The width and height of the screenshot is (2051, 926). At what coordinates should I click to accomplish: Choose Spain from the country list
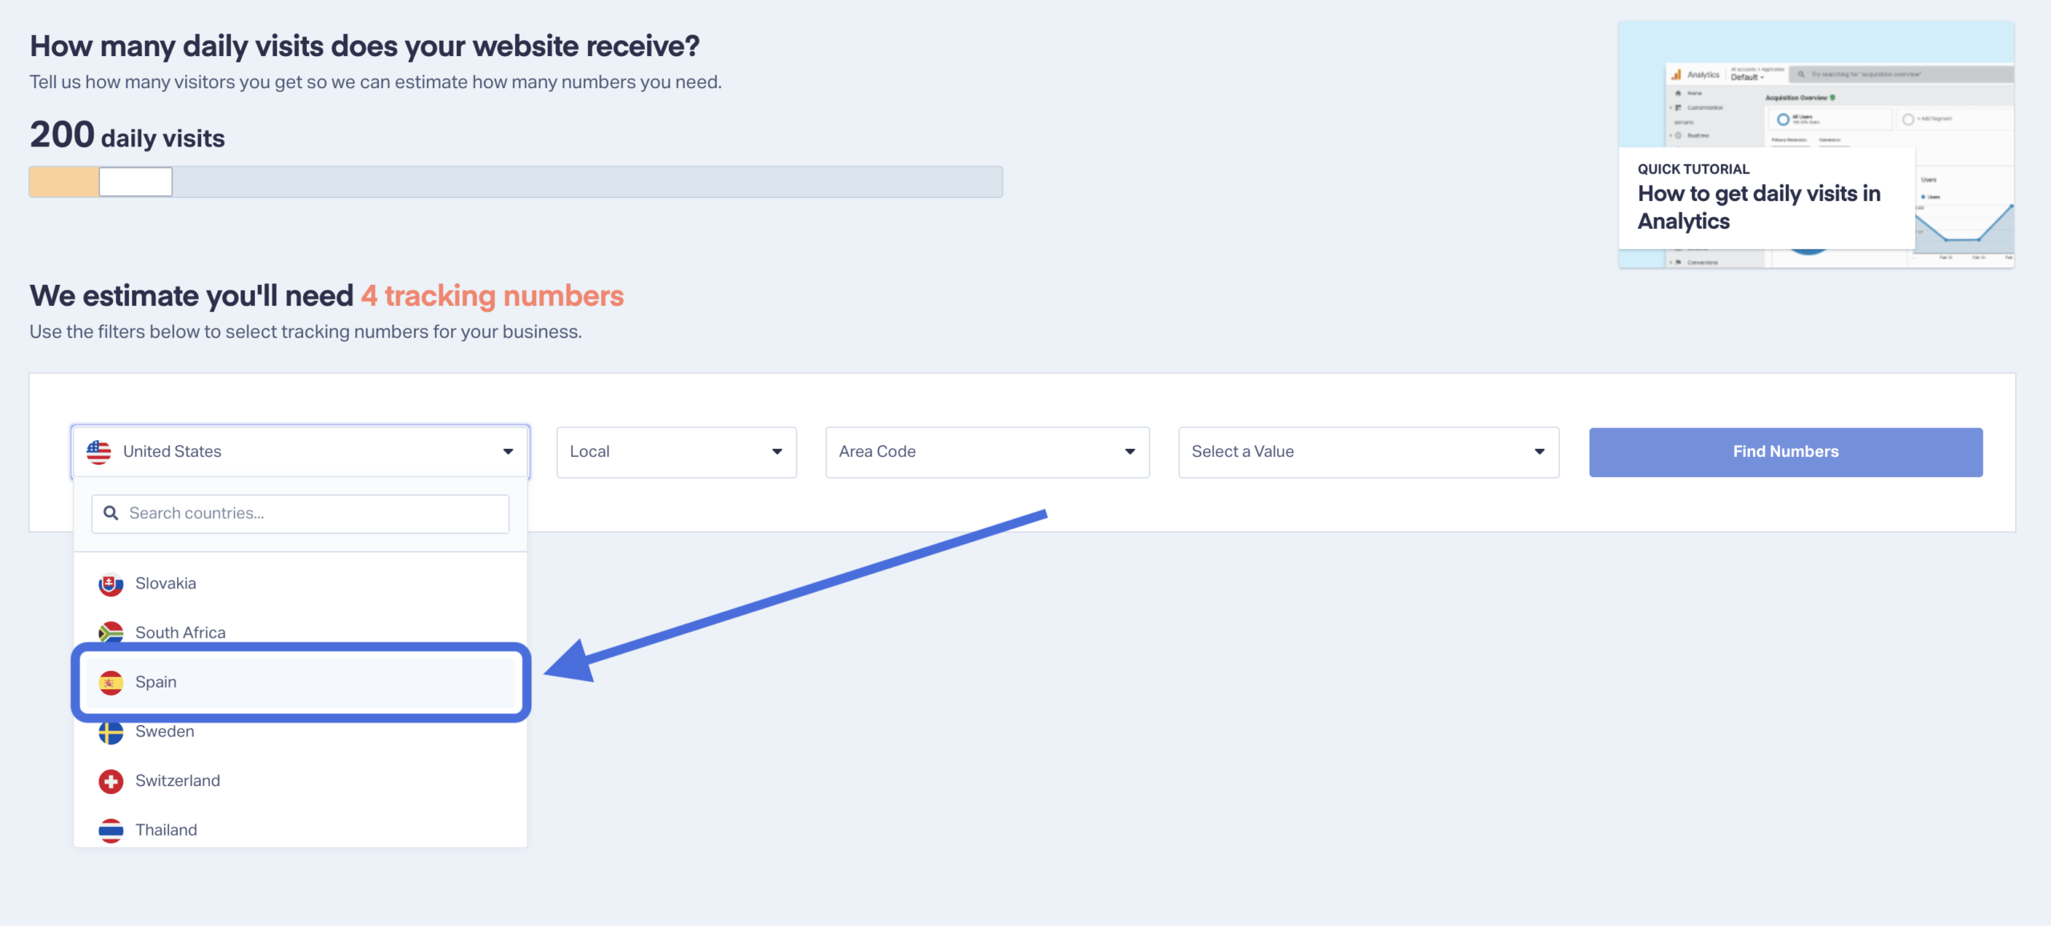300,682
